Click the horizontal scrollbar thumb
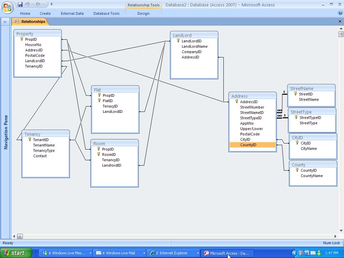Viewport: 344px width, 258px height. click(20, 236)
